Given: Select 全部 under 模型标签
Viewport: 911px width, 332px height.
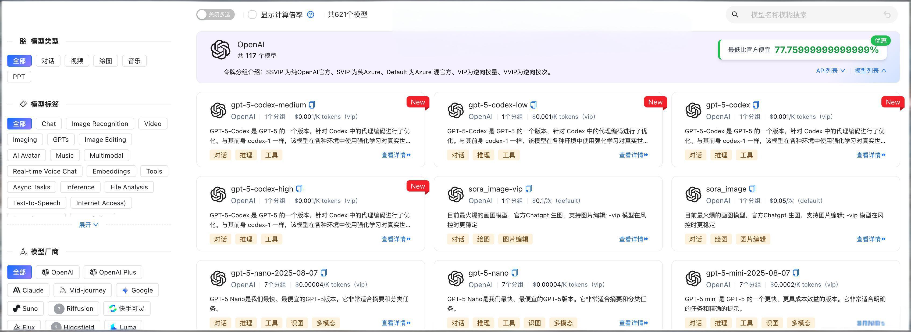Looking at the screenshot, I should coord(19,124).
